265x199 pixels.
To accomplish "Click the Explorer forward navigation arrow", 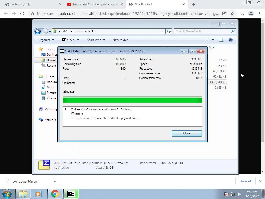I will [45, 31].
